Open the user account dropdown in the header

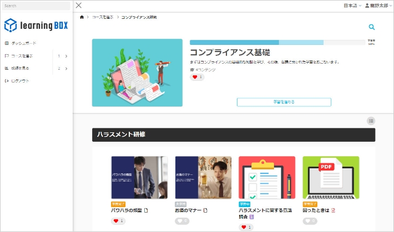pos(376,6)
